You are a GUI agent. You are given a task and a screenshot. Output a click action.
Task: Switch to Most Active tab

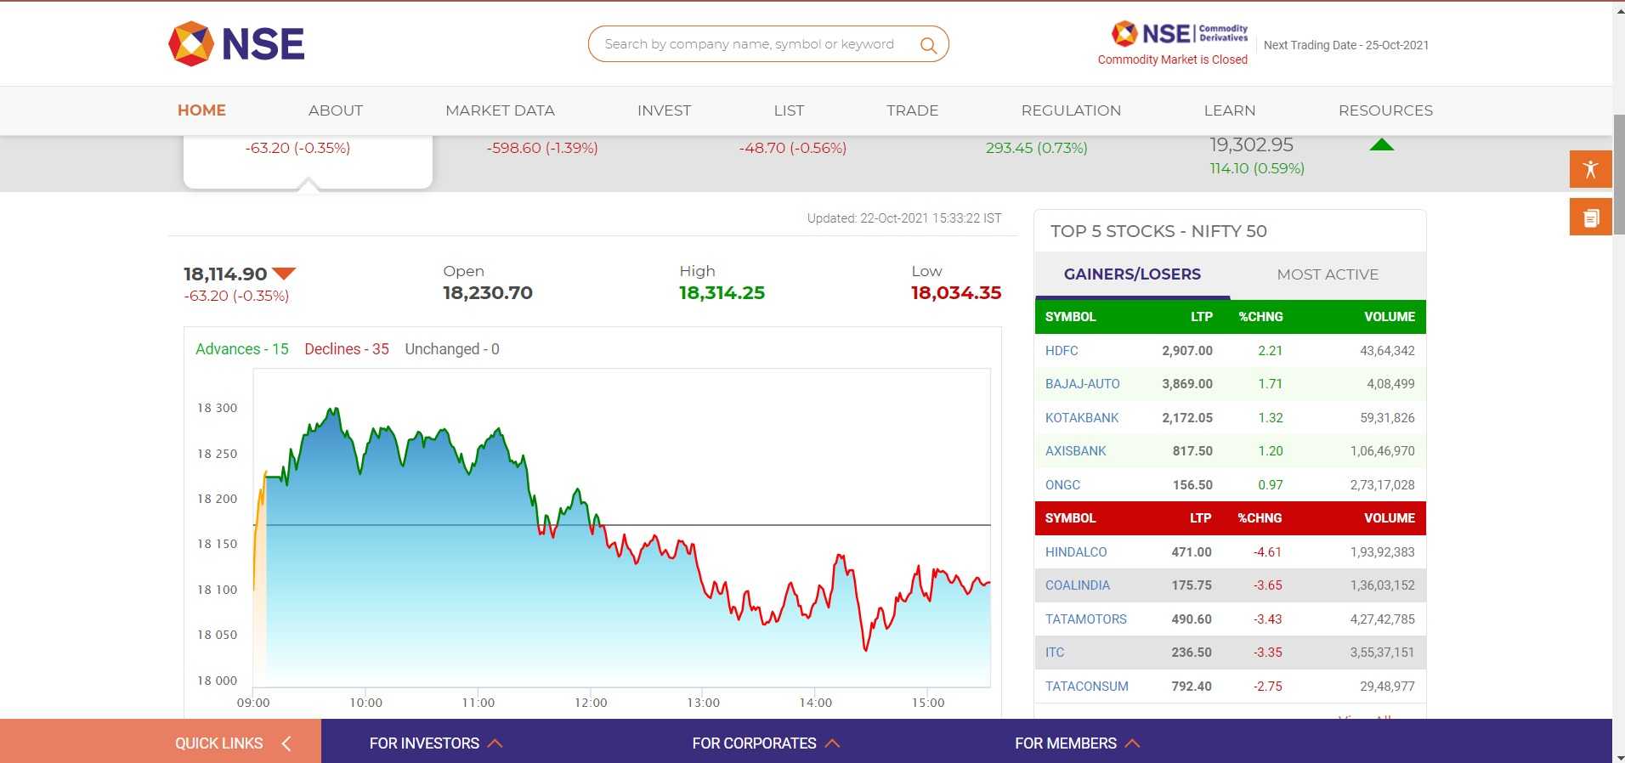(1328, 274)
